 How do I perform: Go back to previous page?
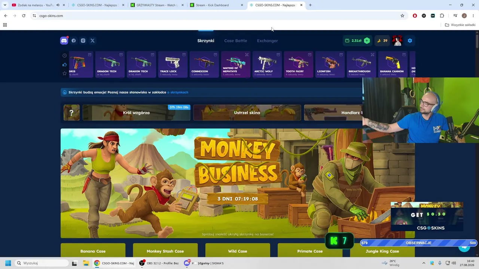point(6,16)
